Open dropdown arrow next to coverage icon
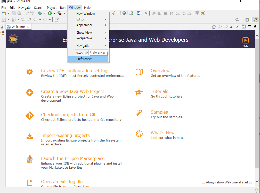 tap(64, 13)
